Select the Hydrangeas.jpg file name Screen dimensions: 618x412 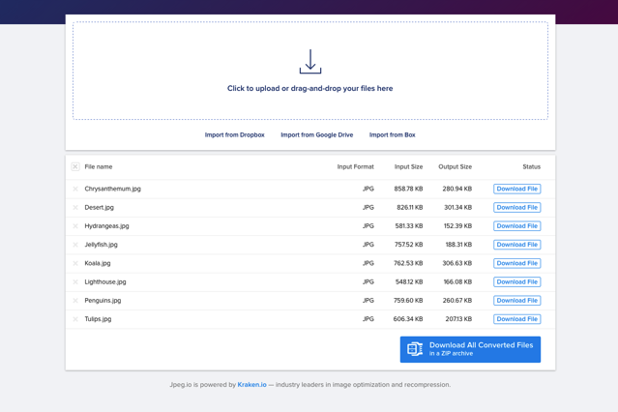[x=106, y=226]
